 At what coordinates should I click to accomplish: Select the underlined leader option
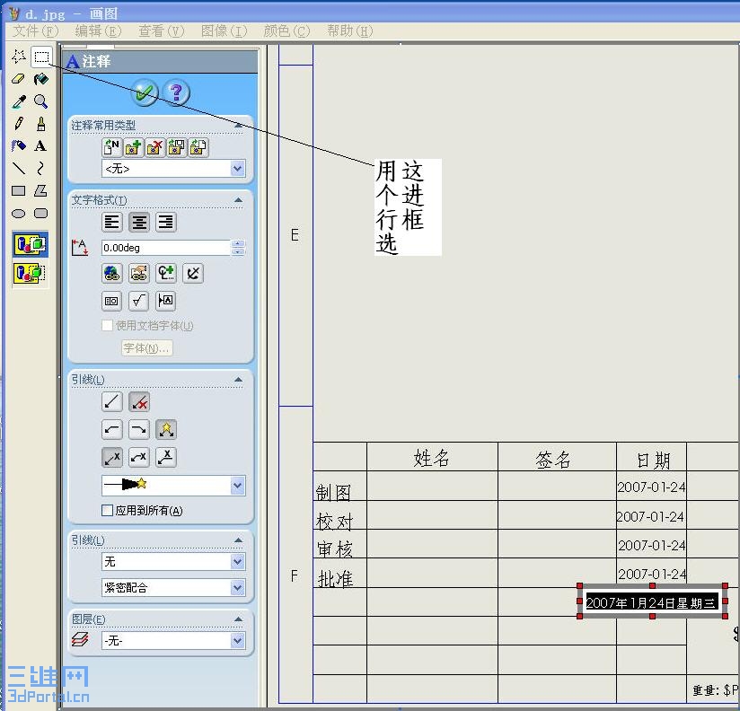tap(166, 457)
